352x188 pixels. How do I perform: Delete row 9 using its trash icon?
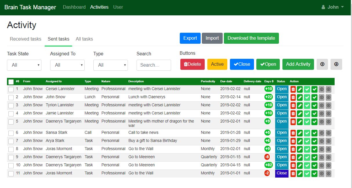pos(293,158)
